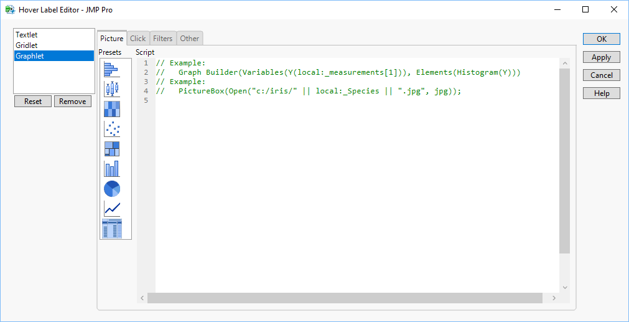The image size is (629, 322).
Task: Select the Scatter Plot preset icon
Action: pos(111,129)
